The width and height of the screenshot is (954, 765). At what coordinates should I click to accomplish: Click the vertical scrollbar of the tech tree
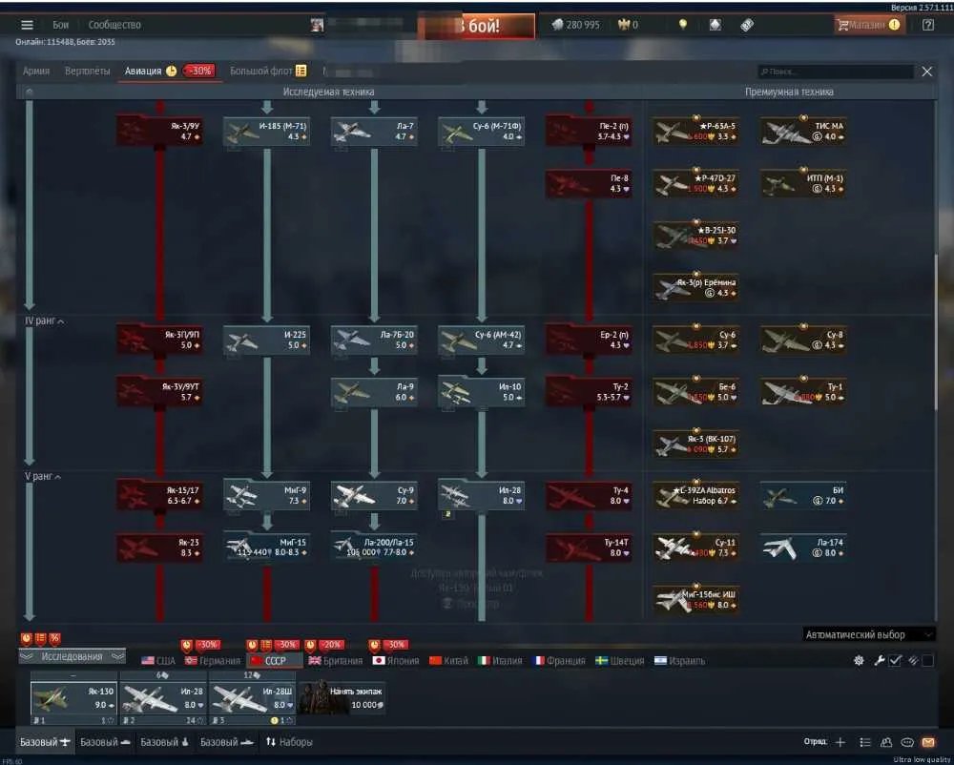(938, 331)
